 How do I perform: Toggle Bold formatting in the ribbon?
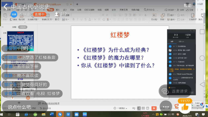pyautogui.click(x=73, y=19)
